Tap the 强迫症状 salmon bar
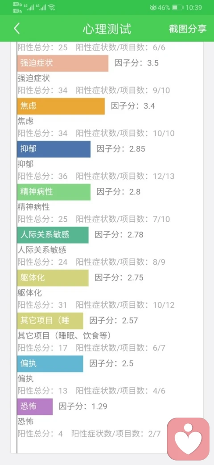214x465 pixels. tap(63, 63)
